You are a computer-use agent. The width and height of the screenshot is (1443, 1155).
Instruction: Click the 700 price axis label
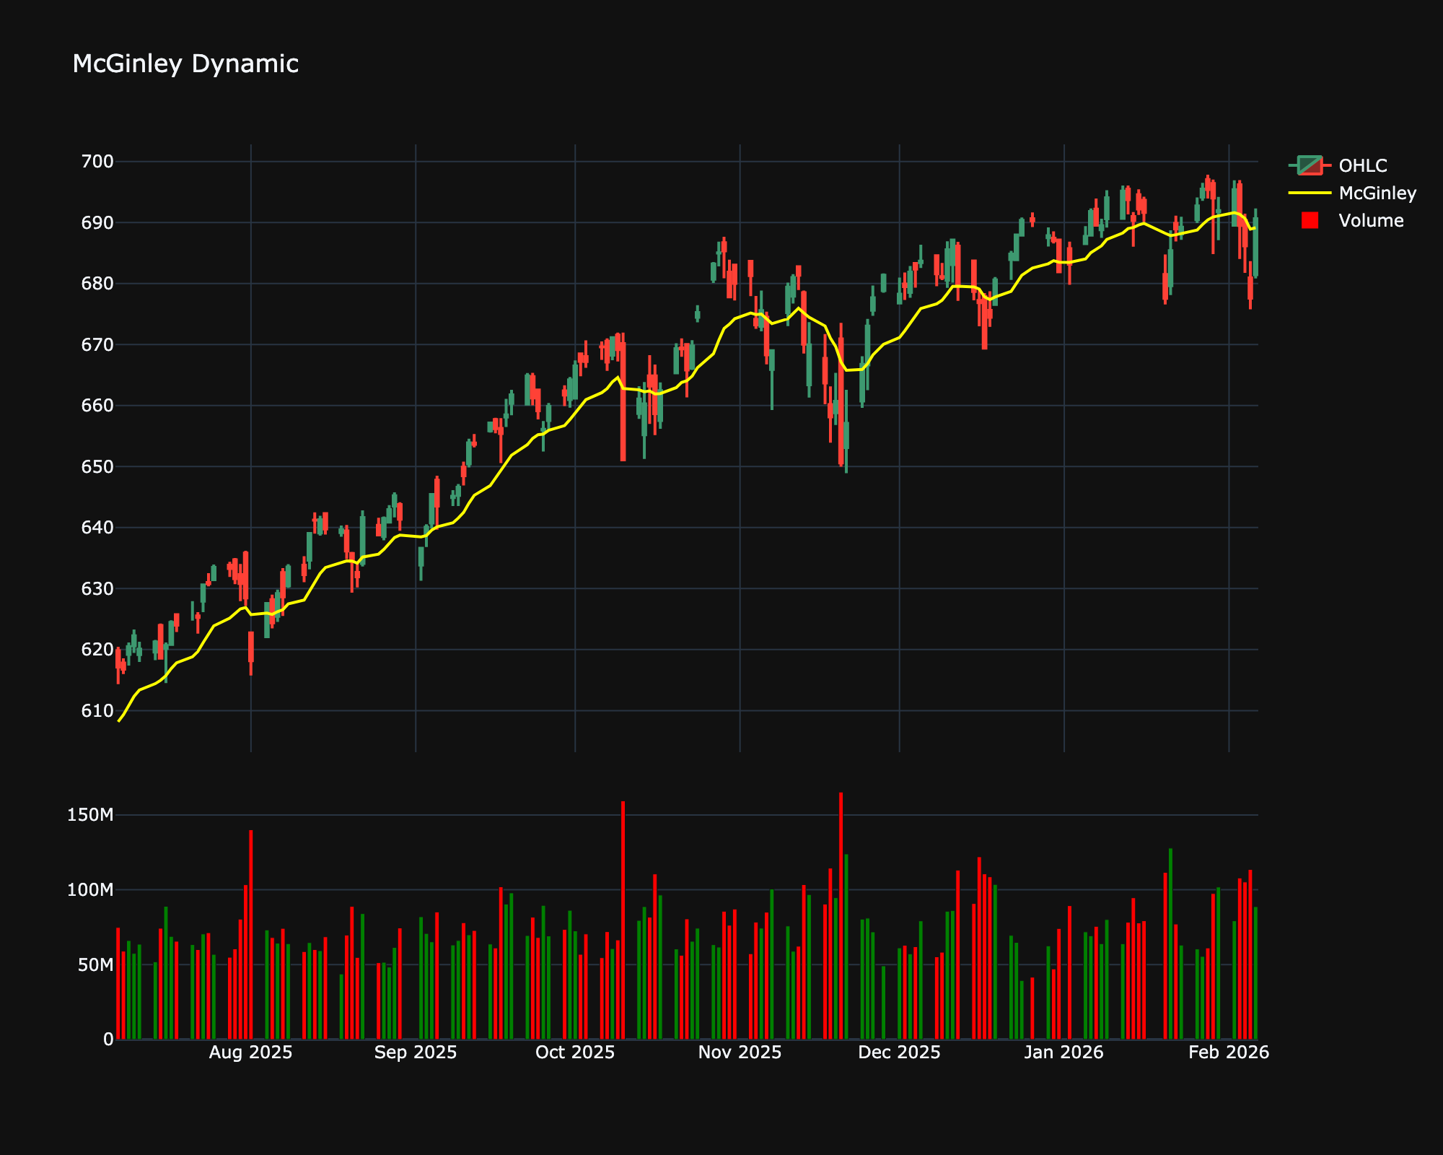click(97, 162)
